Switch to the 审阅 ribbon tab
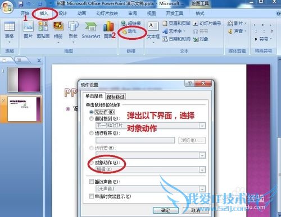Screen dimensions: 281x217 (x=133, y=13)
